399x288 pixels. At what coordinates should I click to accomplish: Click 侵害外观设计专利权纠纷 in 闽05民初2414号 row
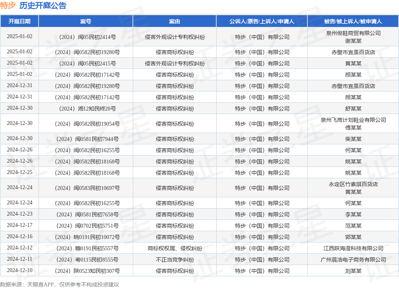click(x=175, y=37)
